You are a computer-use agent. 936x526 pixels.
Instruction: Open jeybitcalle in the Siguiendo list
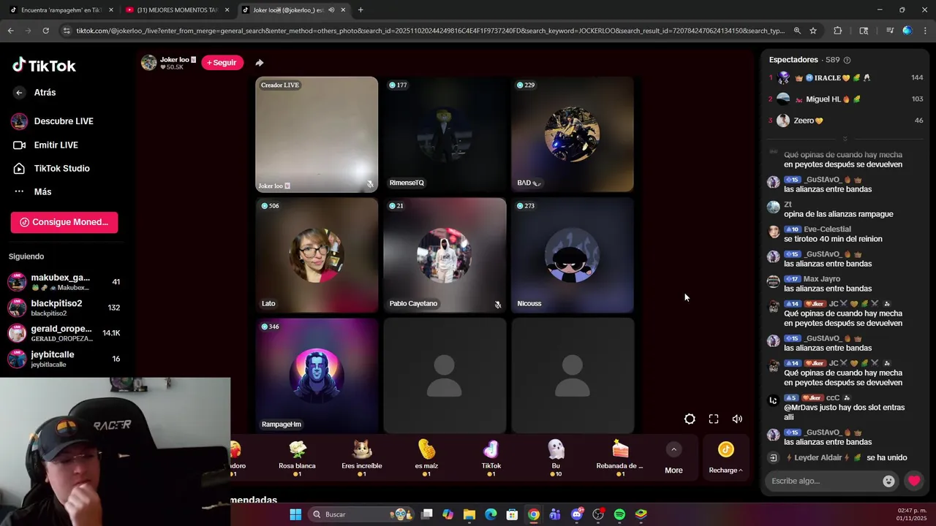click(x=64, y=359)
